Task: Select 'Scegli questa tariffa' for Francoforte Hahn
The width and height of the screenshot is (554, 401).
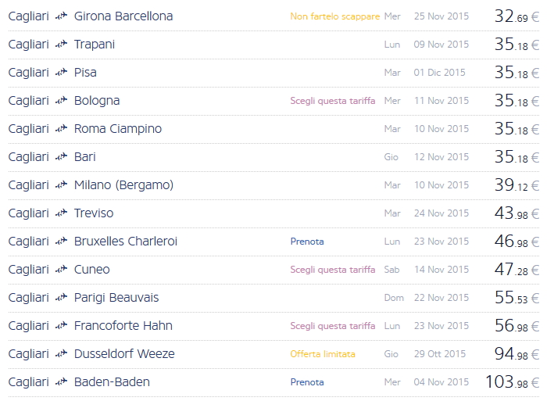Action: 332,326
